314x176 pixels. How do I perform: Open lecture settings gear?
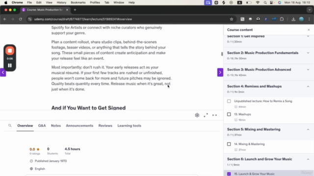[197, 115]
